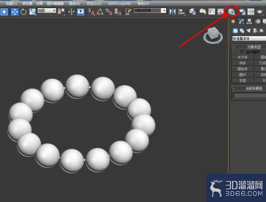Open the Curve Editor icon
Screen dimensions: 266x202
click(x=212, y=12)
